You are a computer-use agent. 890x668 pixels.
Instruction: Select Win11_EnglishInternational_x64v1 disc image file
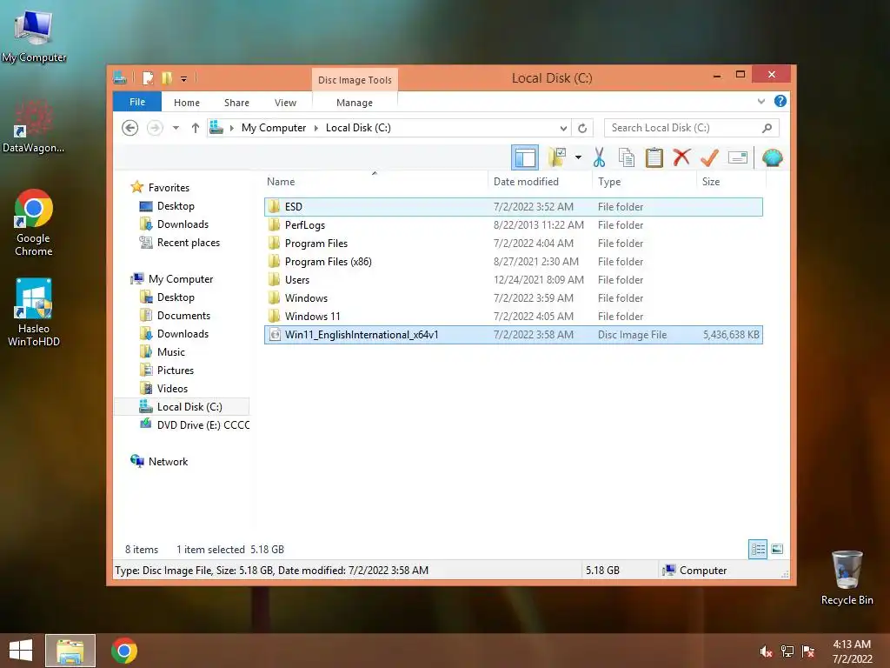click(x=513, y=335)
